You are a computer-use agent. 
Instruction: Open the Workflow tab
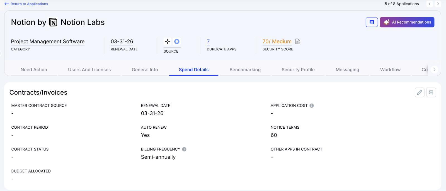coord(390,70)
